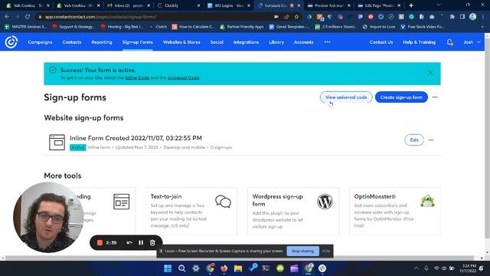Open the Universal Code link in banner
The width and height of the screenshot is (490, 276).
tap(183, 77)
